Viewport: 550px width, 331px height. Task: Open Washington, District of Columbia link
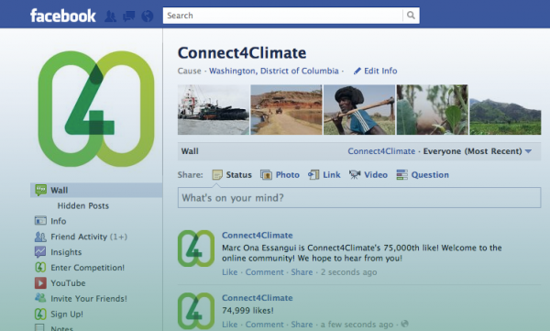[274, 71]
